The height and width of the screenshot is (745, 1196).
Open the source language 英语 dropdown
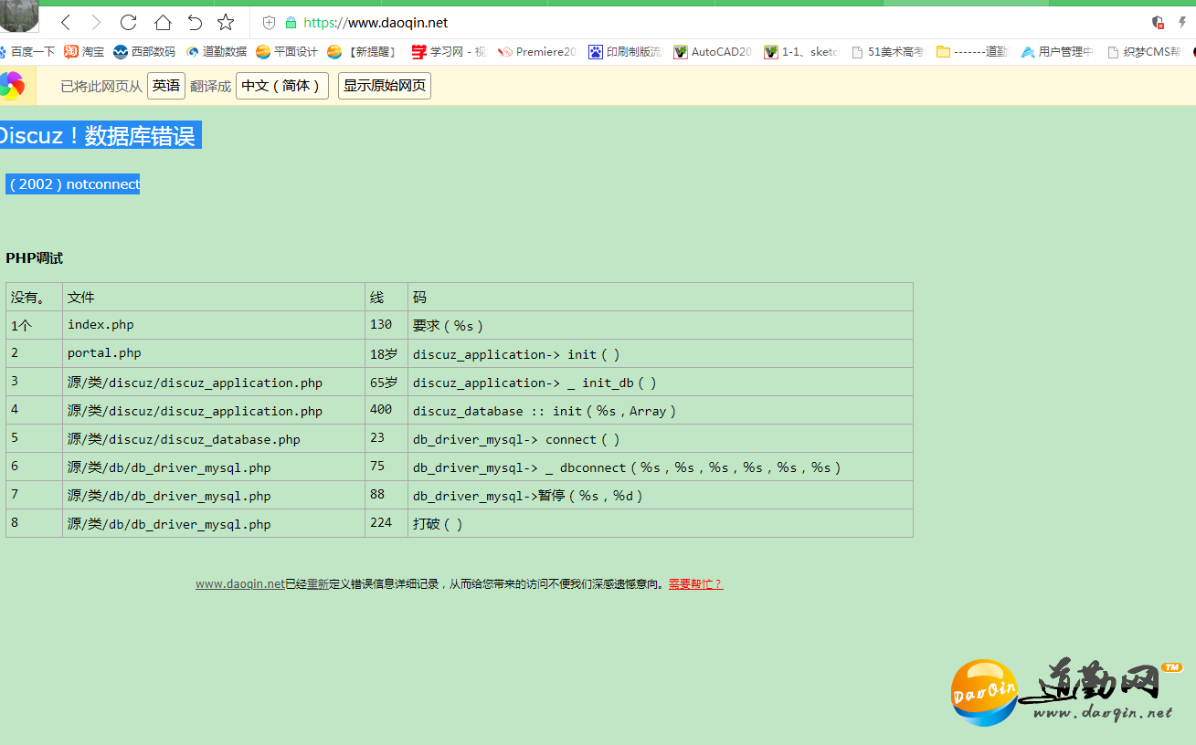[166, 86]
